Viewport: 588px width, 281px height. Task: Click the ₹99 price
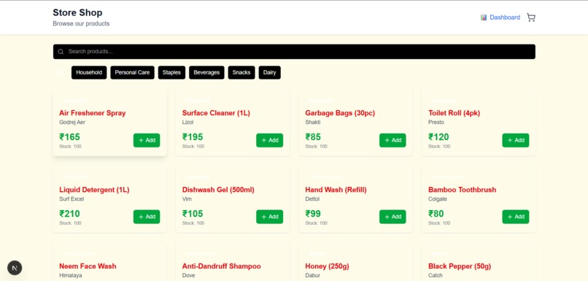click(313, 213)
